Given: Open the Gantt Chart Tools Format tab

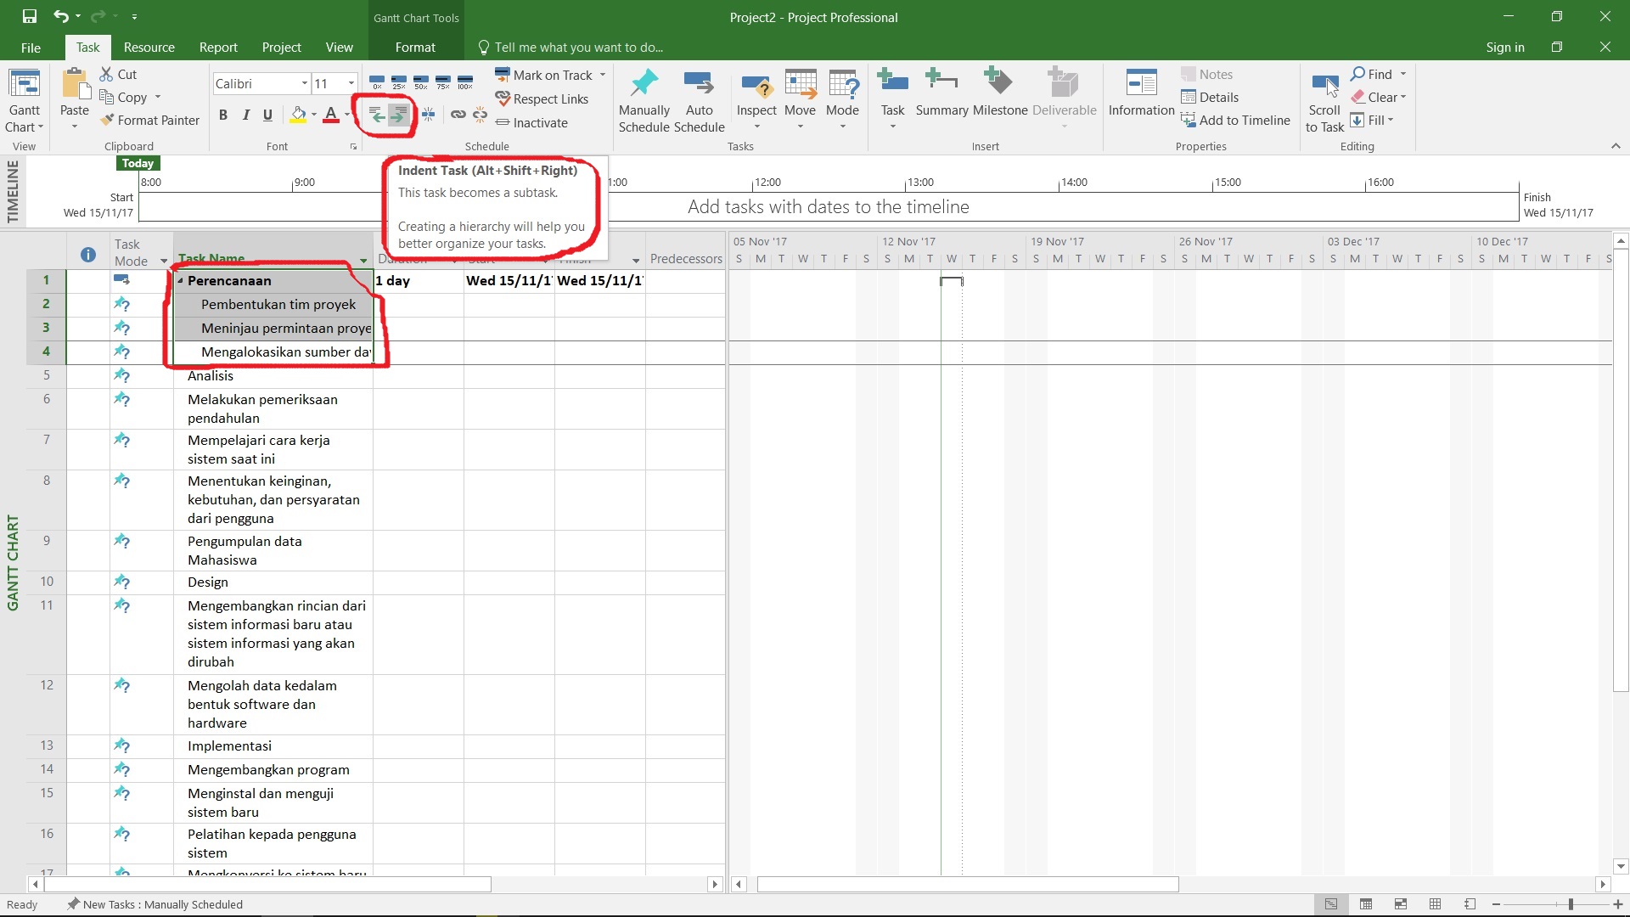Looking at the screenshot, I should (x=415, y=48).
